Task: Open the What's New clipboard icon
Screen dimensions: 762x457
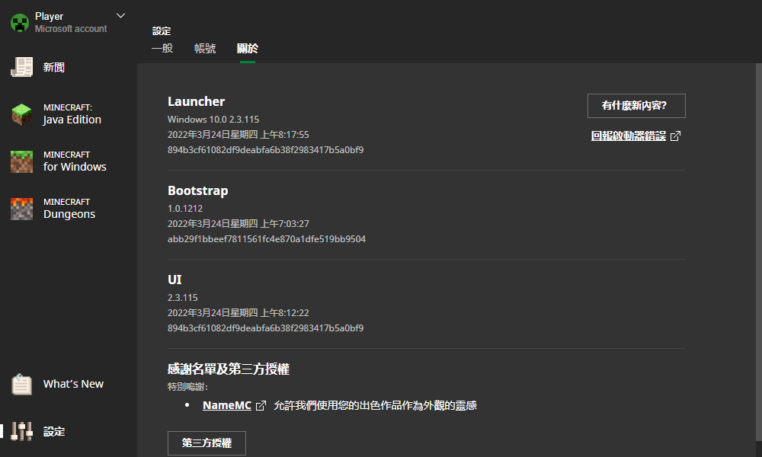Action: [x=22, y=384]
